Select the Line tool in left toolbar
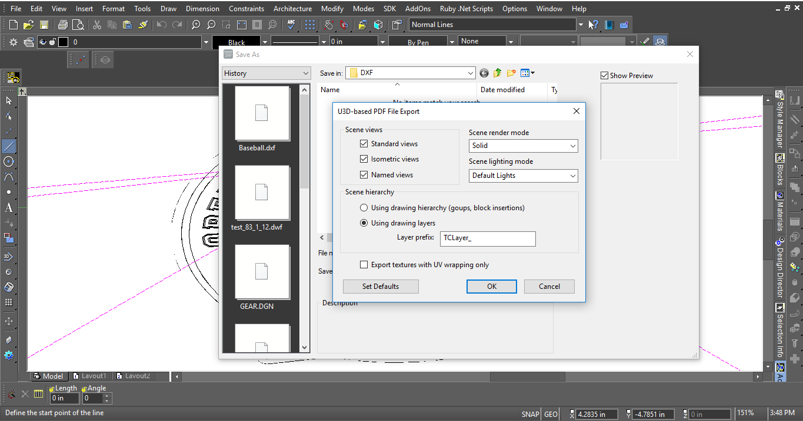803x421 pixels. (x=9, y=146)
